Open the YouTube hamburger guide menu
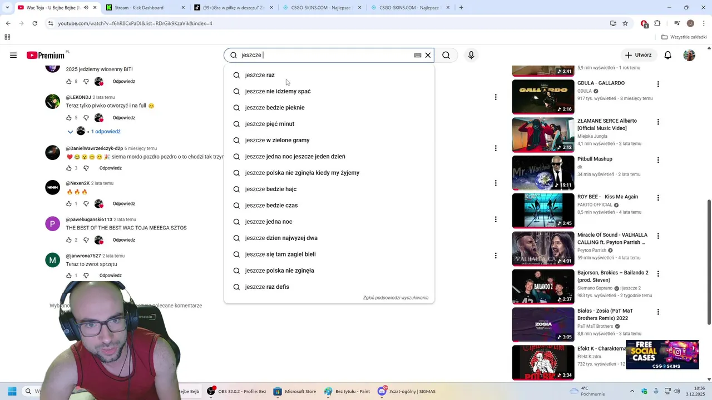The width and height of the screenshot is (712, 400). click(13, 55)
